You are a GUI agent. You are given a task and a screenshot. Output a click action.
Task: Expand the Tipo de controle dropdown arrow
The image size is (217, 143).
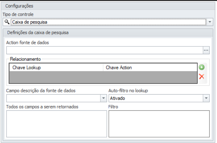pos(210,22)
